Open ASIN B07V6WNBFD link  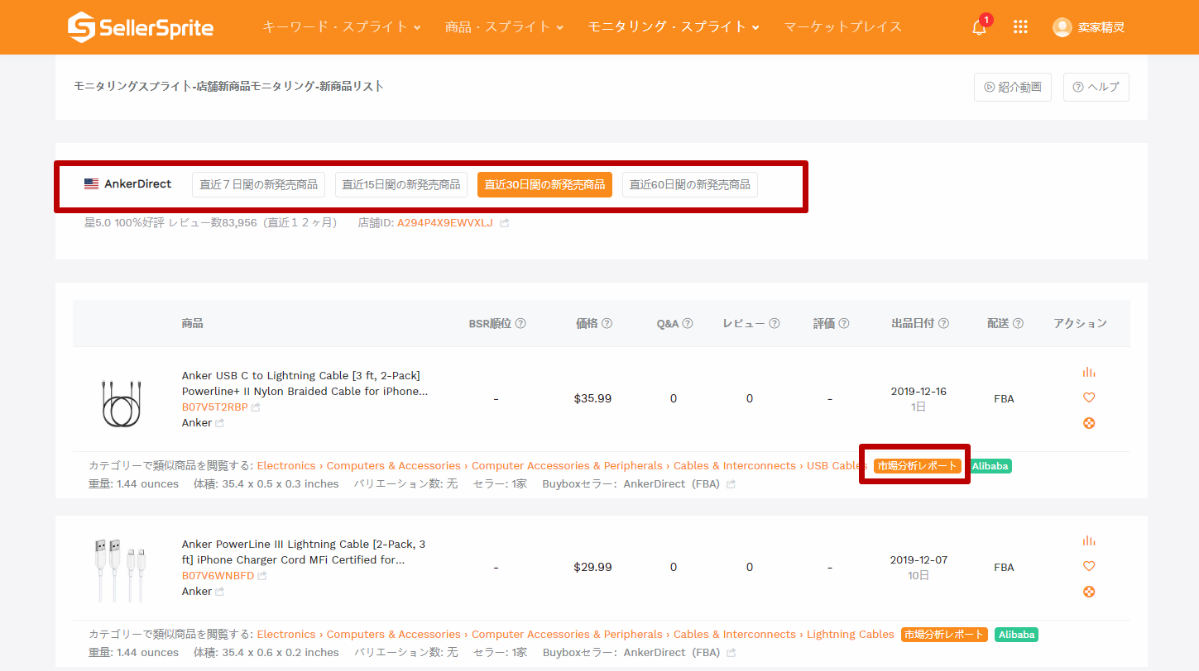(x=218, y=576)
